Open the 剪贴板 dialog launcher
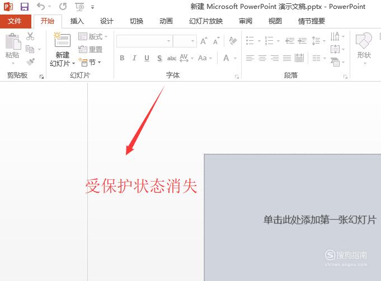Screen dimensions: 381x281 (41, 77)
